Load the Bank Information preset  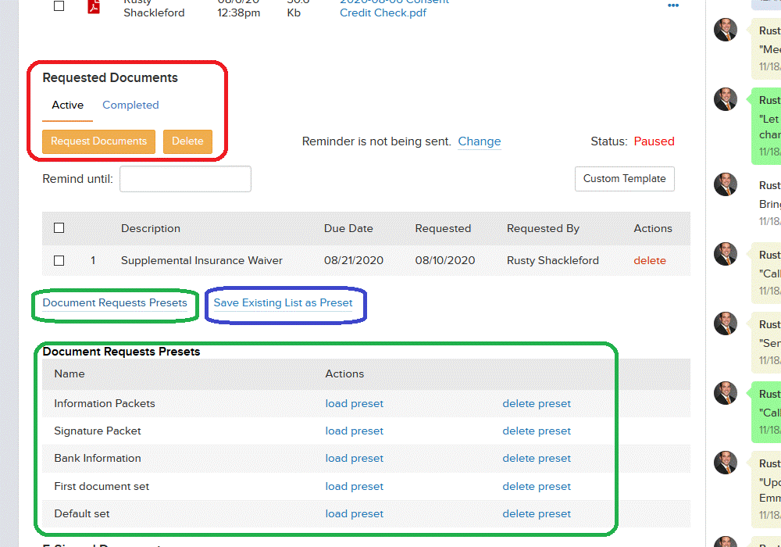pyautogui.click(x=354, y=459)
